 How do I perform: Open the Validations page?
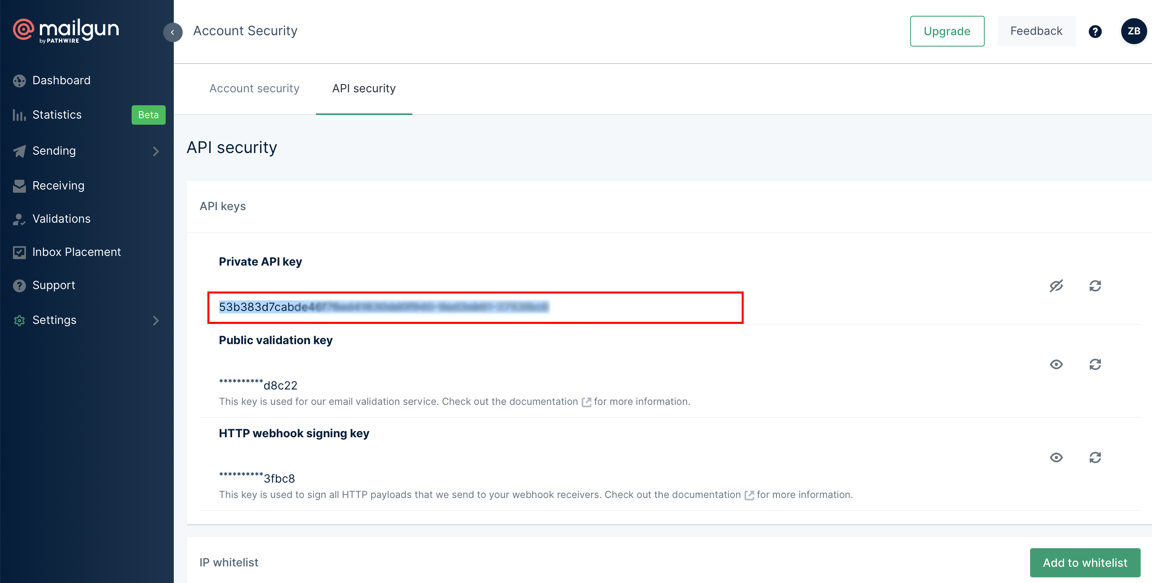click(x=61, y=219)
